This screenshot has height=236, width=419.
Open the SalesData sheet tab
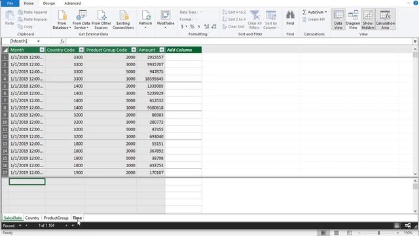12,218
